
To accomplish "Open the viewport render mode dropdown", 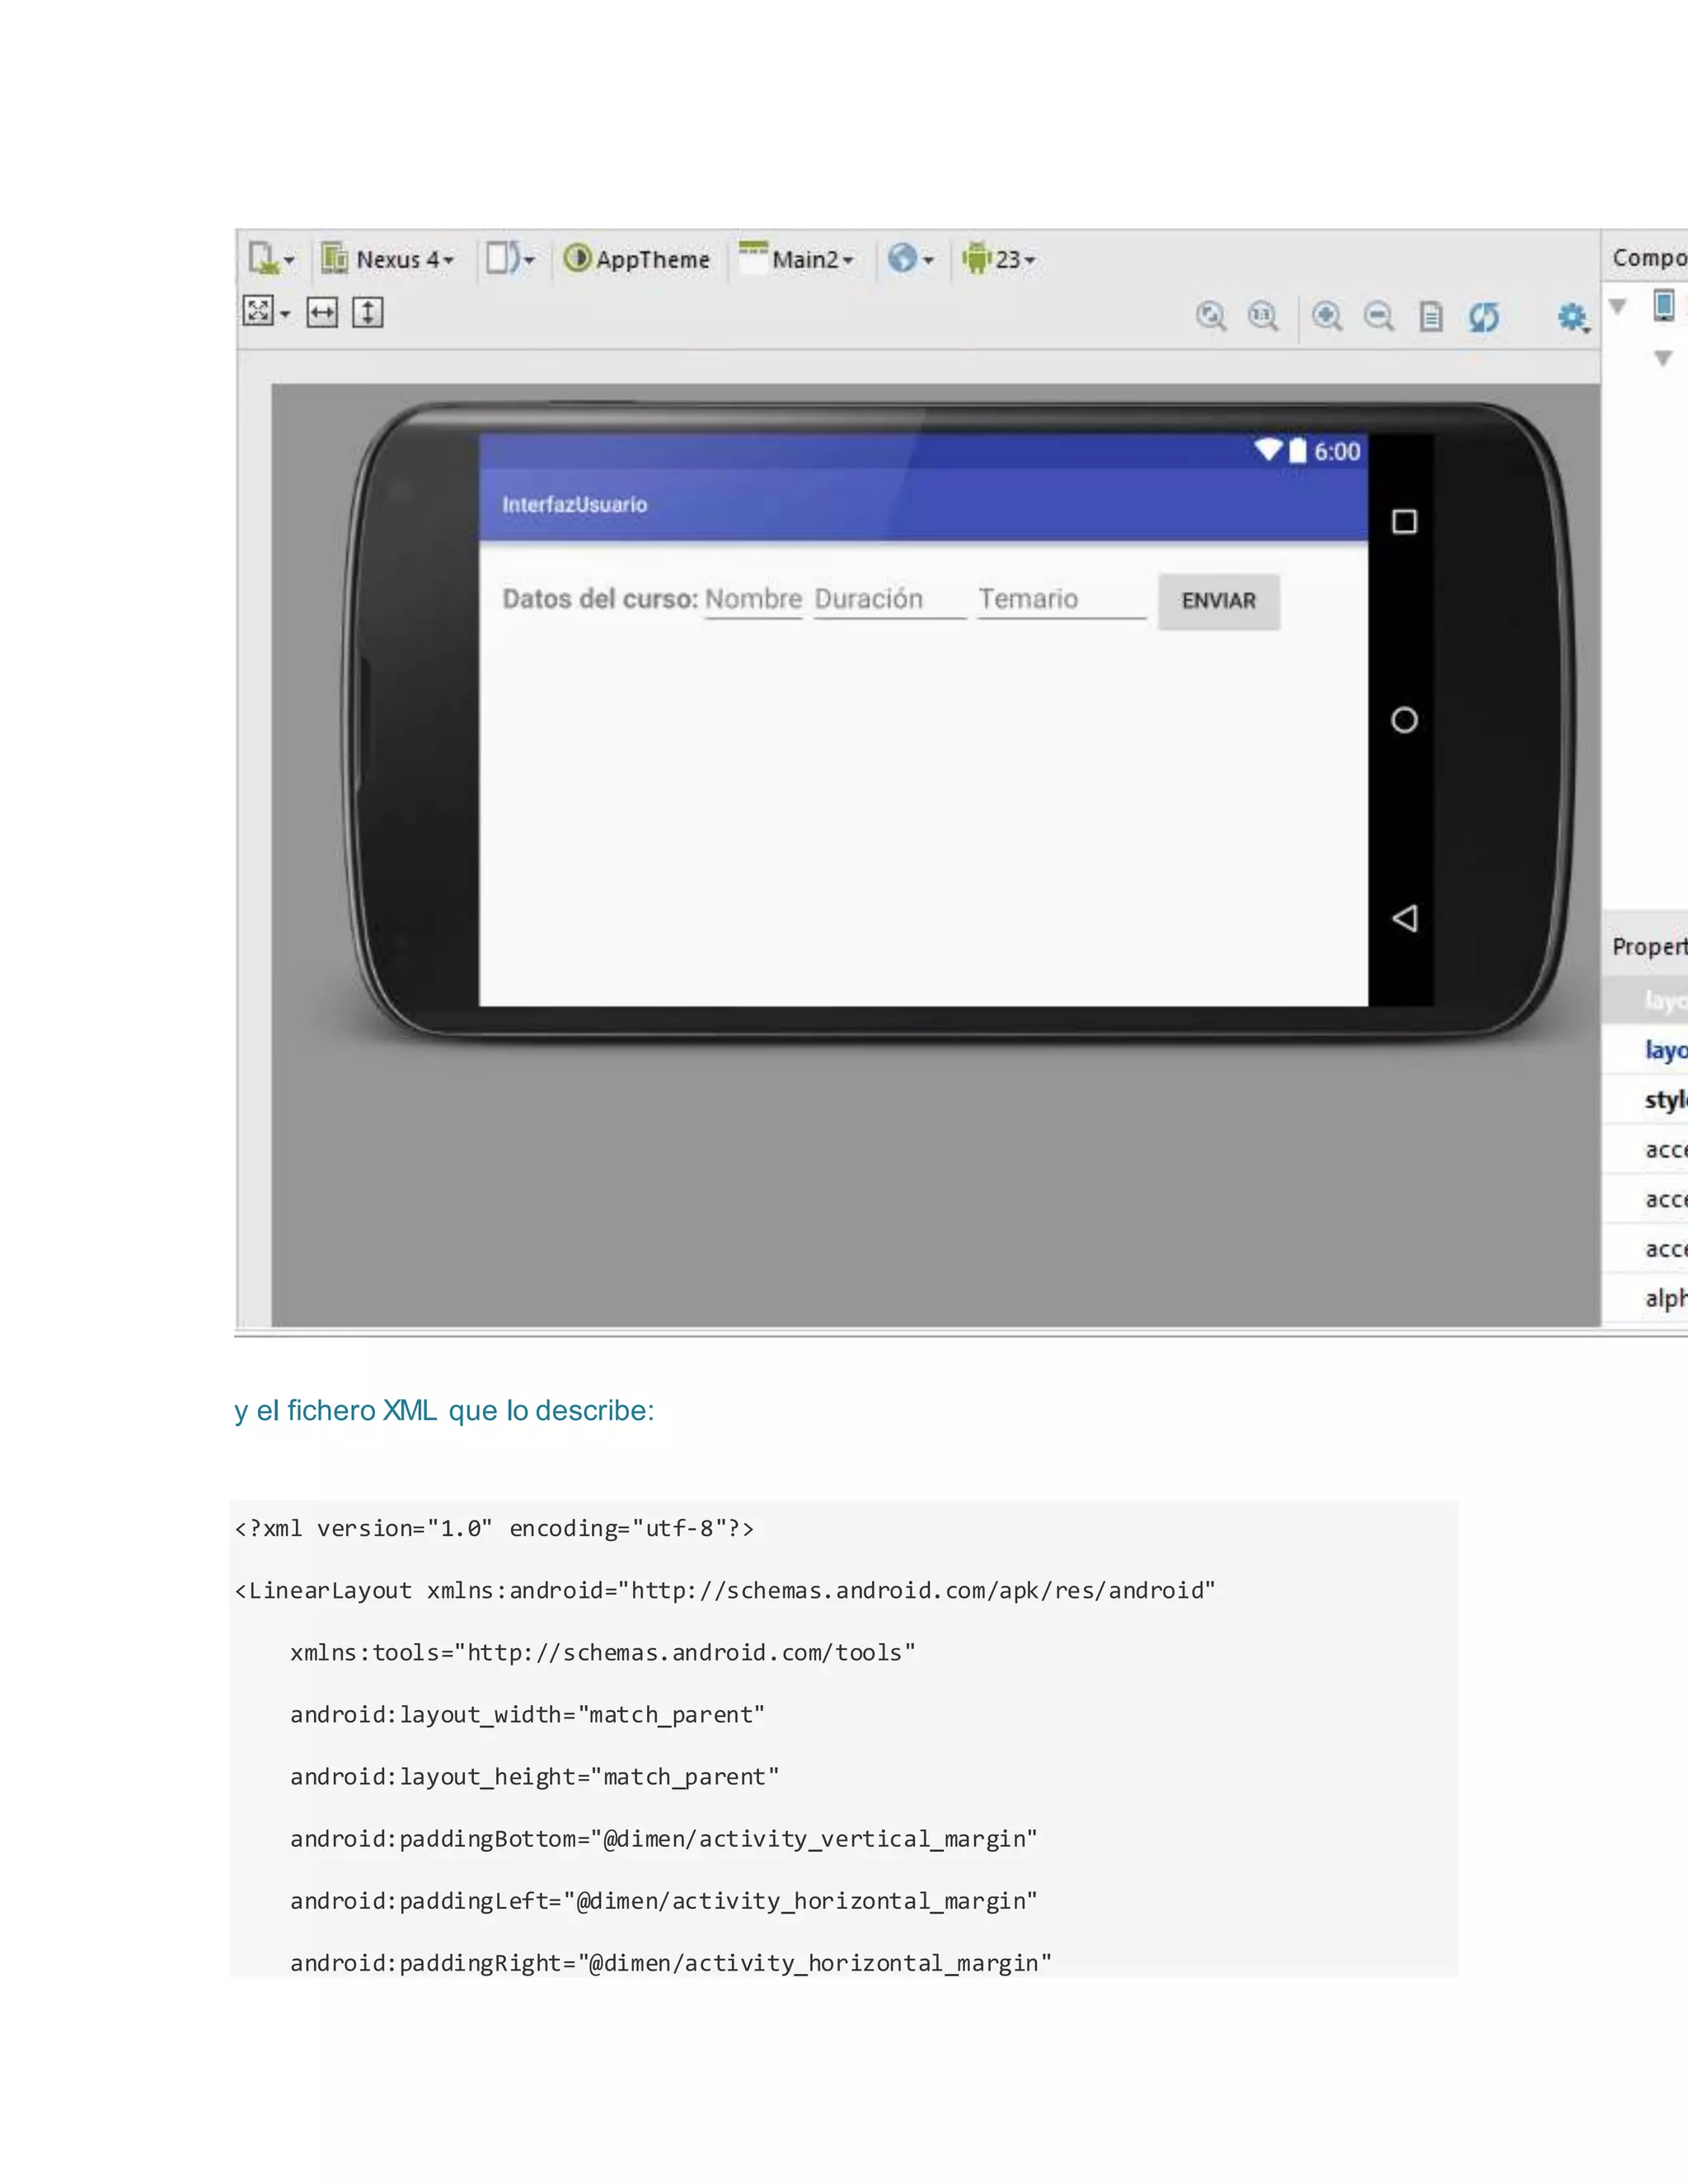I will 266,312.
